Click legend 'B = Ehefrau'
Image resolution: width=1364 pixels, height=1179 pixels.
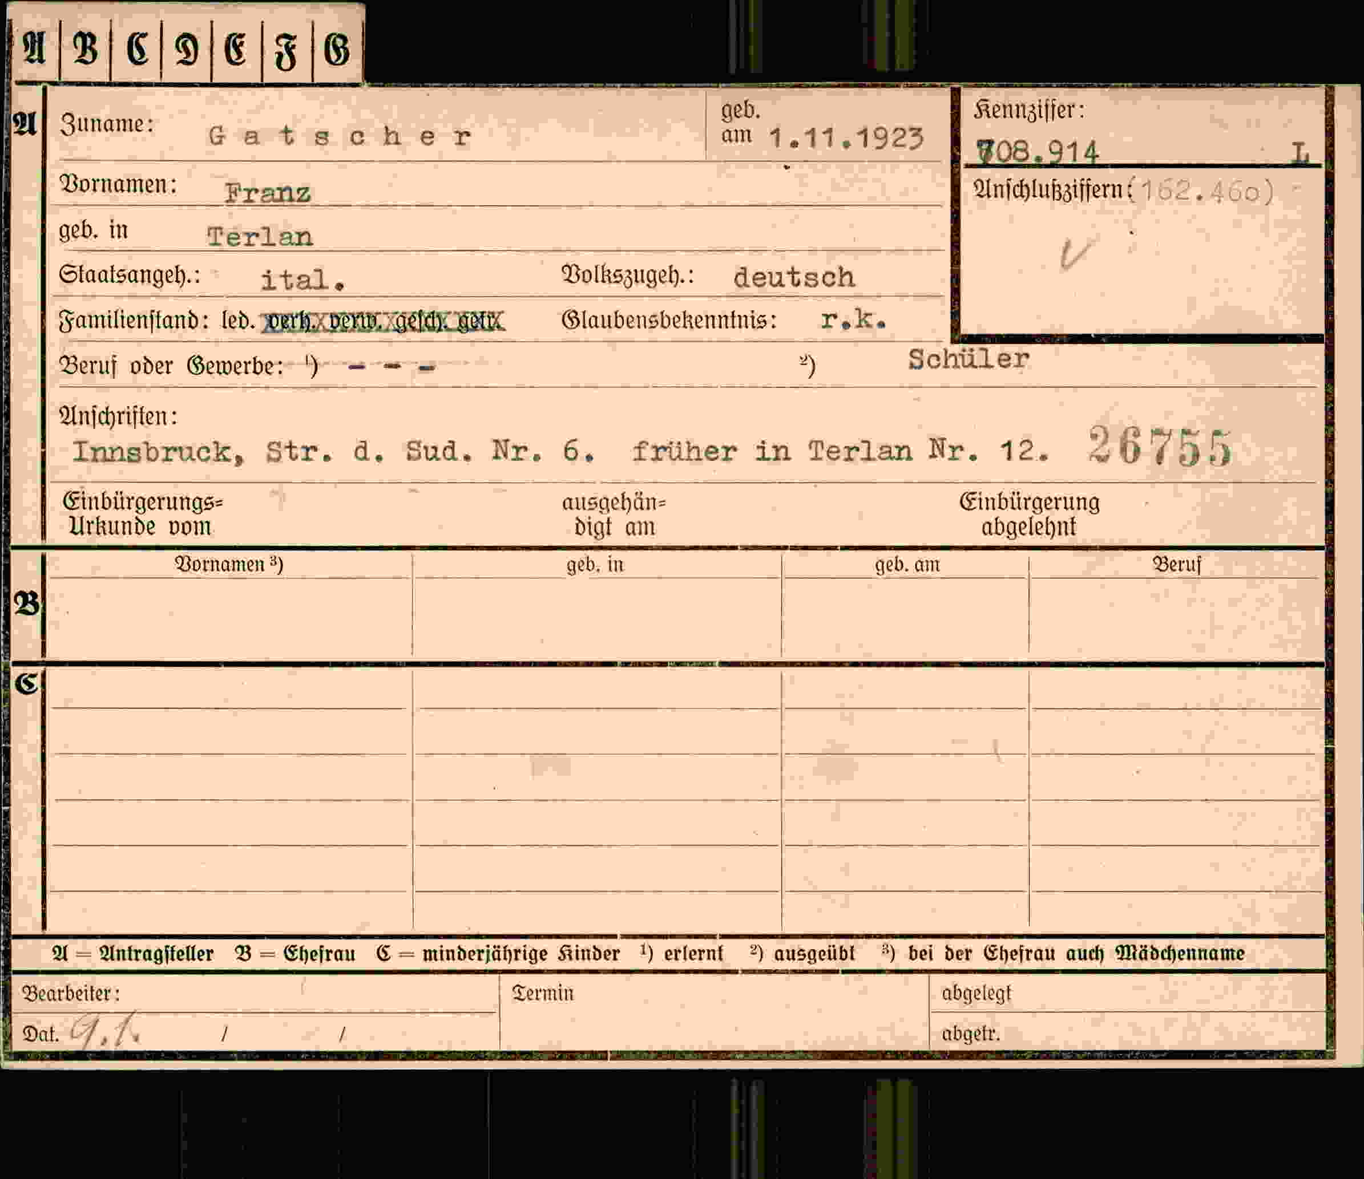point(295,953)
